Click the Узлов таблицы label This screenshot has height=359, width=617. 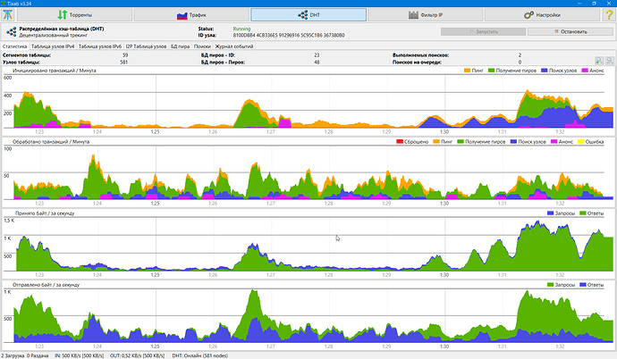click(x=21, y=62)
